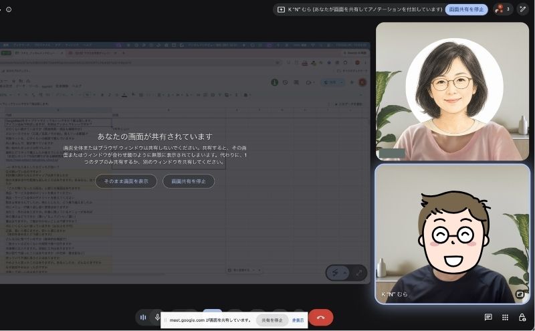The width and height of the screenshot is (535, 331).
Task: Click the heading あなたの画面が共有されています
Action: tap(155, 136)
